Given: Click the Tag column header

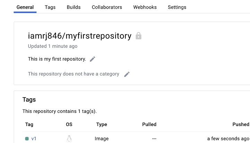Looking at the screenshot, I should tap(29, 124).
